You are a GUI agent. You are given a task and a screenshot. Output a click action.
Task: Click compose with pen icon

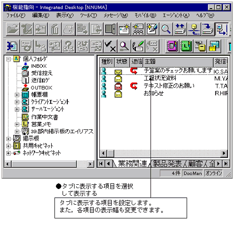tap(152, 29)
